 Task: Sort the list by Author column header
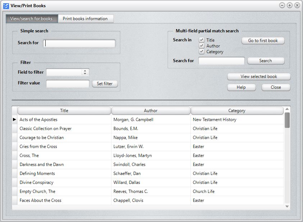coord(151,111)
